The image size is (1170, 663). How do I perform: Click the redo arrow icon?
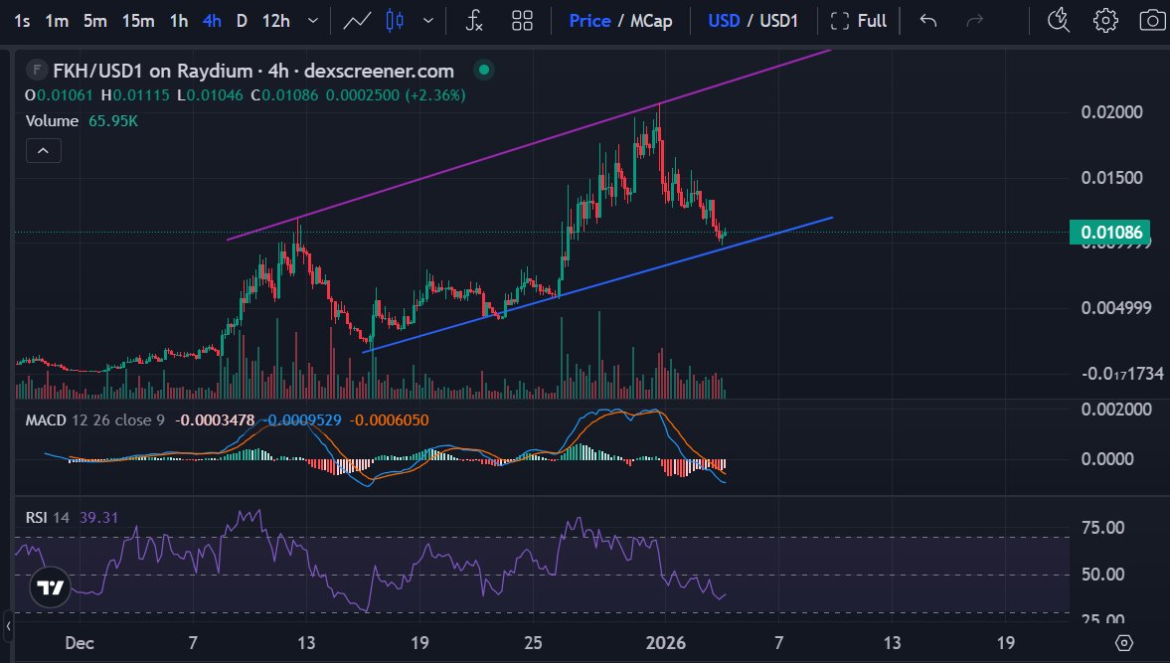[x=974, y=21]
